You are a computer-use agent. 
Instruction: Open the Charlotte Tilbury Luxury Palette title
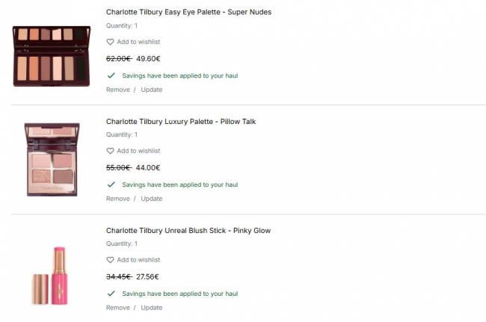click(x=181, y=122)
